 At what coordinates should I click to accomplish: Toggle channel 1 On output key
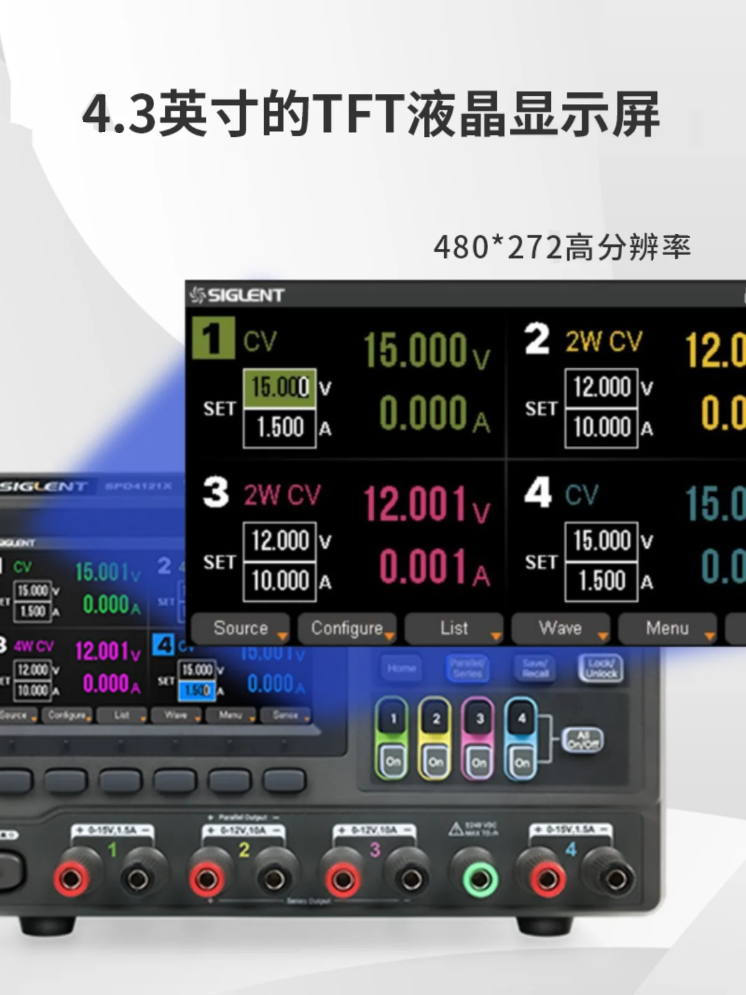[393, 762]
